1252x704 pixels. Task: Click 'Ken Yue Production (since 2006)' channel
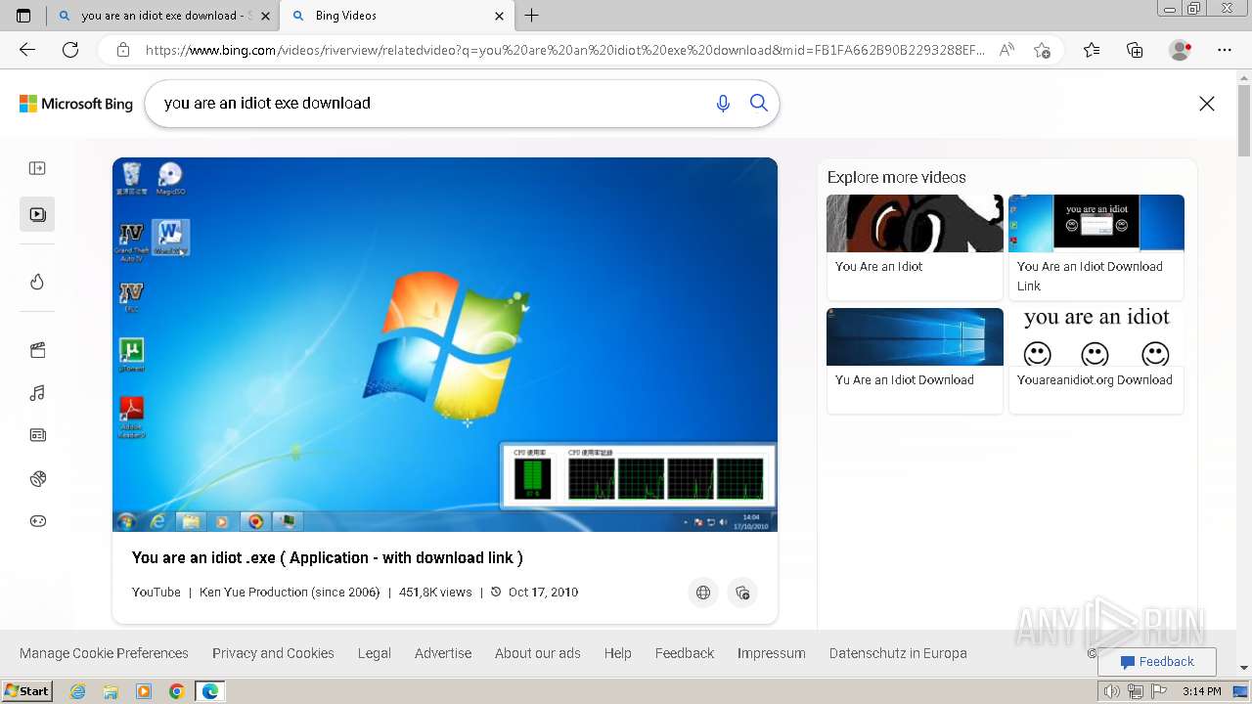[x=290, y=593]
